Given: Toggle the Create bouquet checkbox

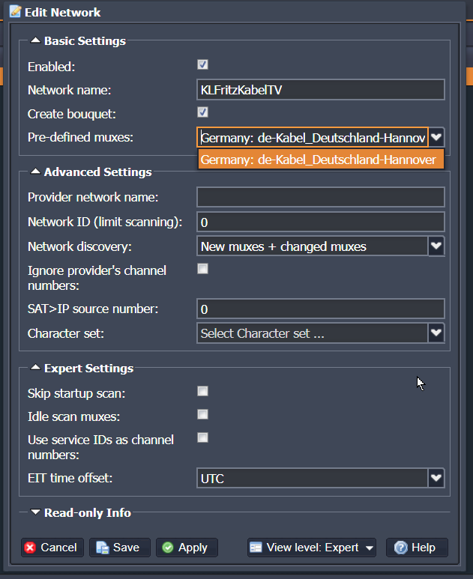Looking at the screenshot, I should (x=202, y=112).
